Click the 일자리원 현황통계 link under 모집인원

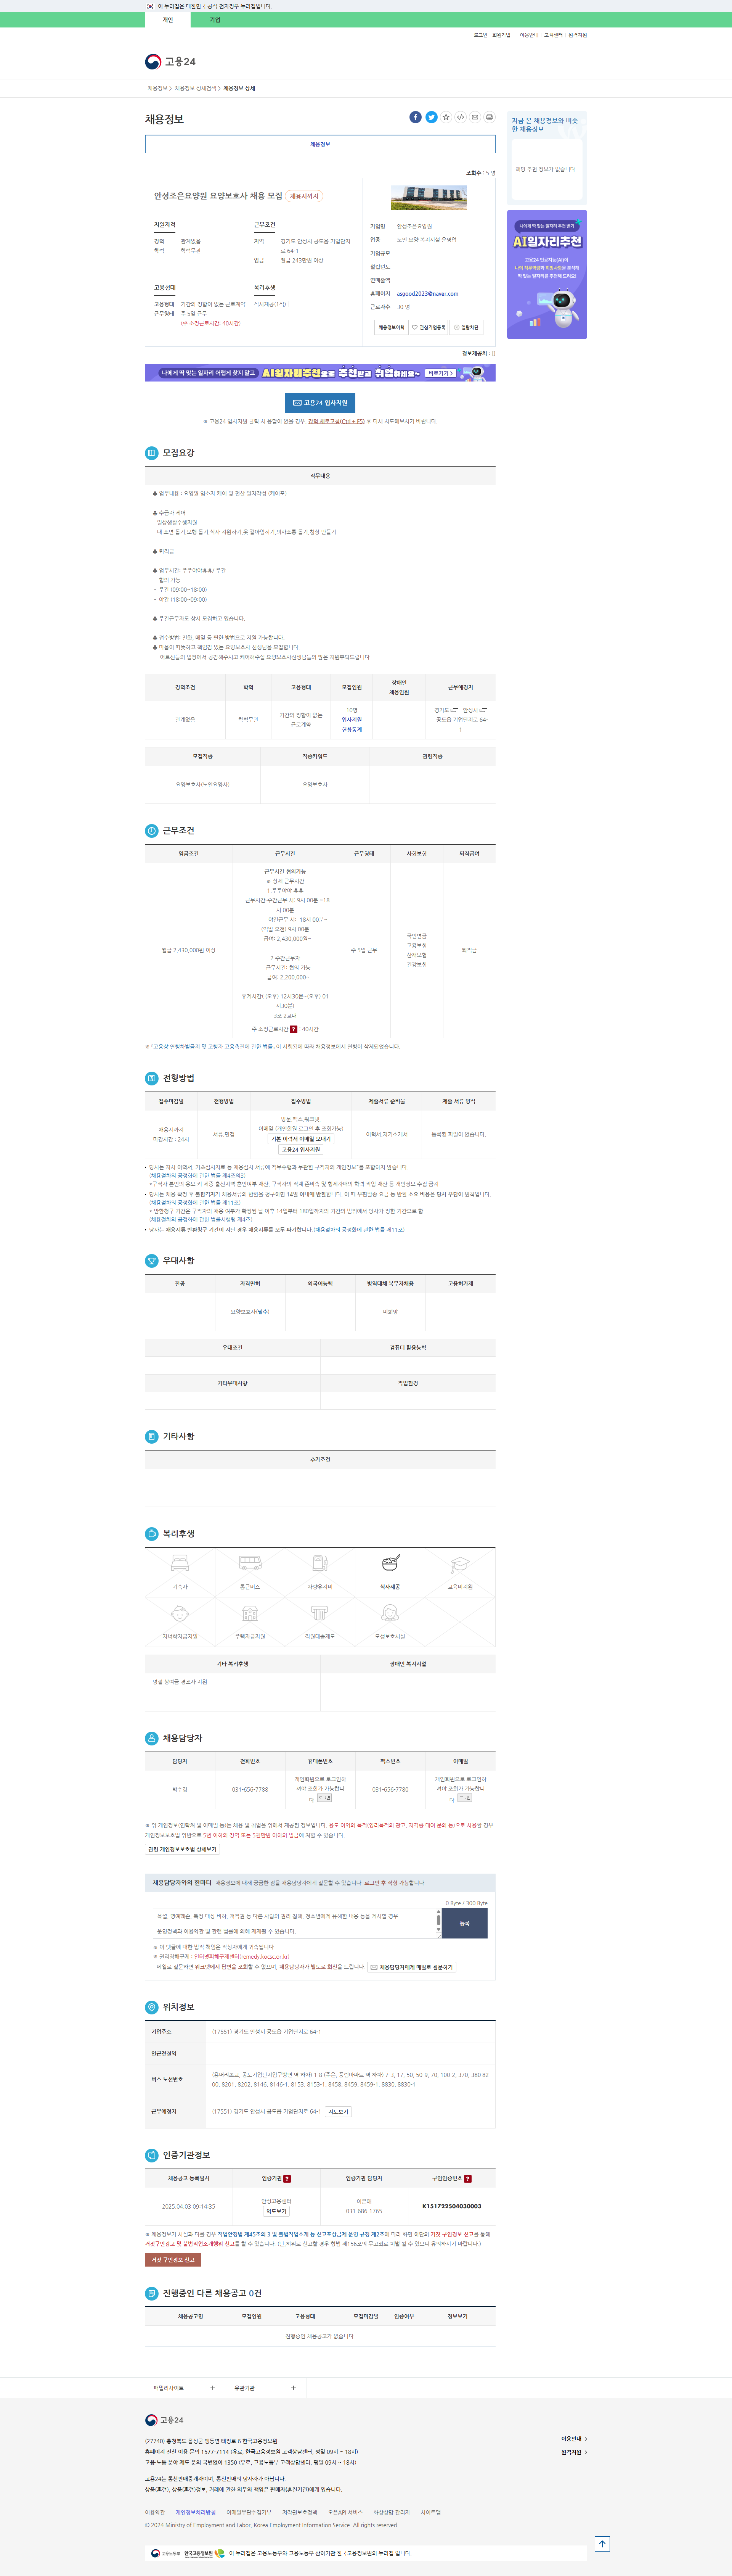point(352,725)
